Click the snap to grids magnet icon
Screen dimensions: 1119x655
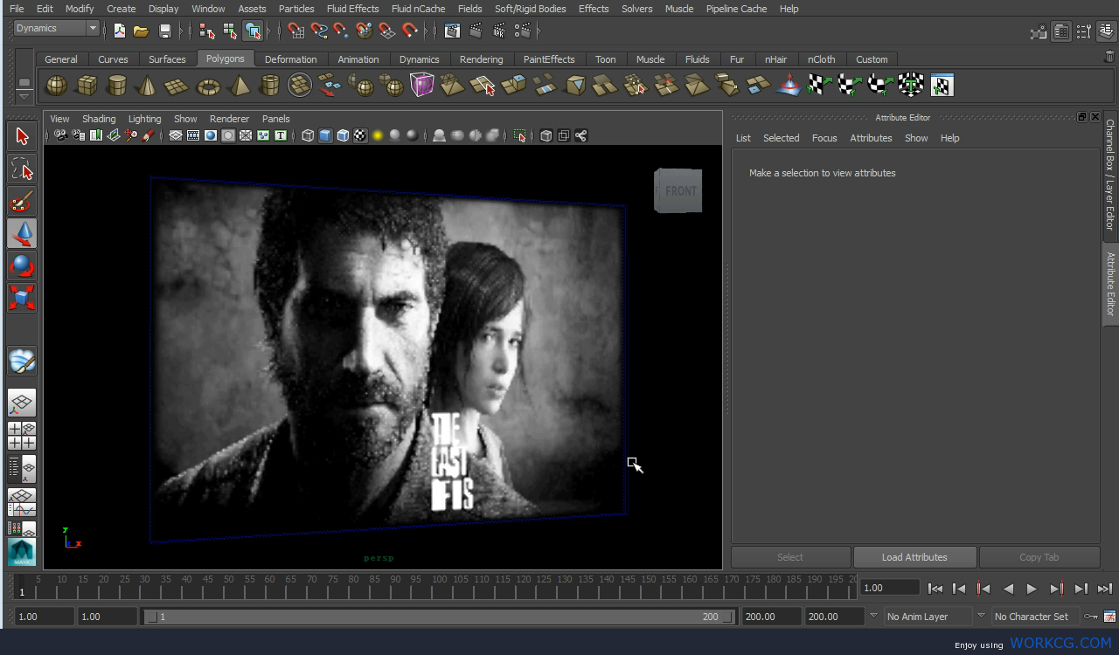pyautogui.click(x=296, y=31)
